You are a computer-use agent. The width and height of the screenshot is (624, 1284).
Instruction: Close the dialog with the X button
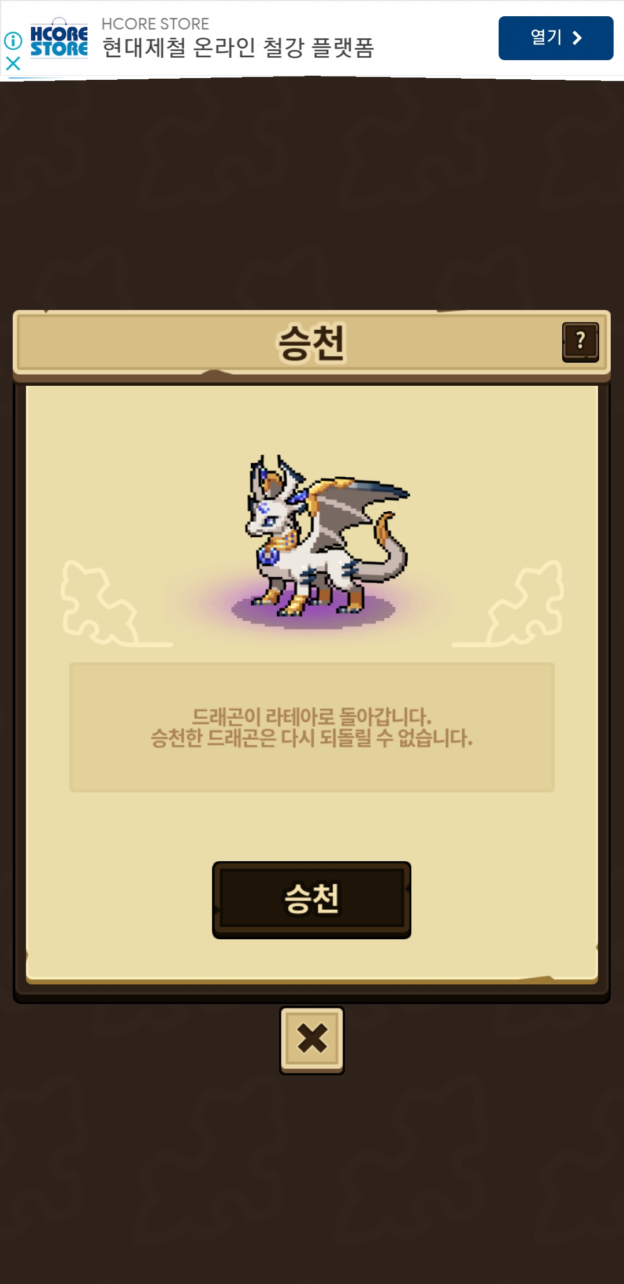click(x=312, y=1040)
